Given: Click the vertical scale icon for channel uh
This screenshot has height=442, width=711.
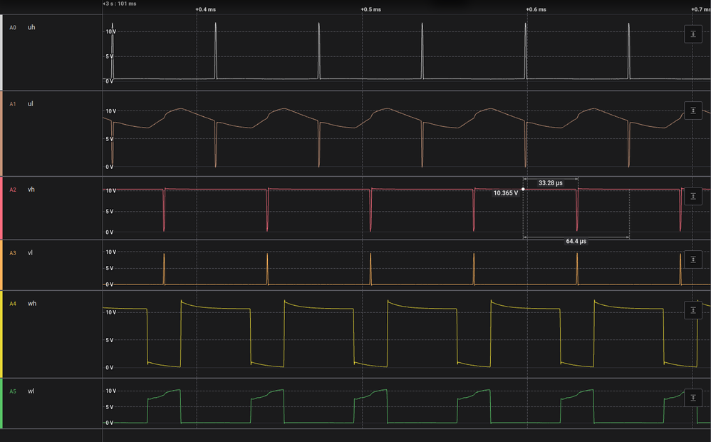Looking at the screenshot, I should (x=693, y=34).
